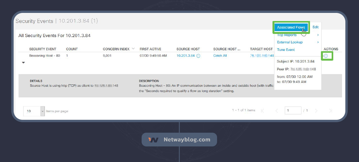Open the Catch All host group link
The width and height of the screenshot is (359, 162).
coord(220,56)
